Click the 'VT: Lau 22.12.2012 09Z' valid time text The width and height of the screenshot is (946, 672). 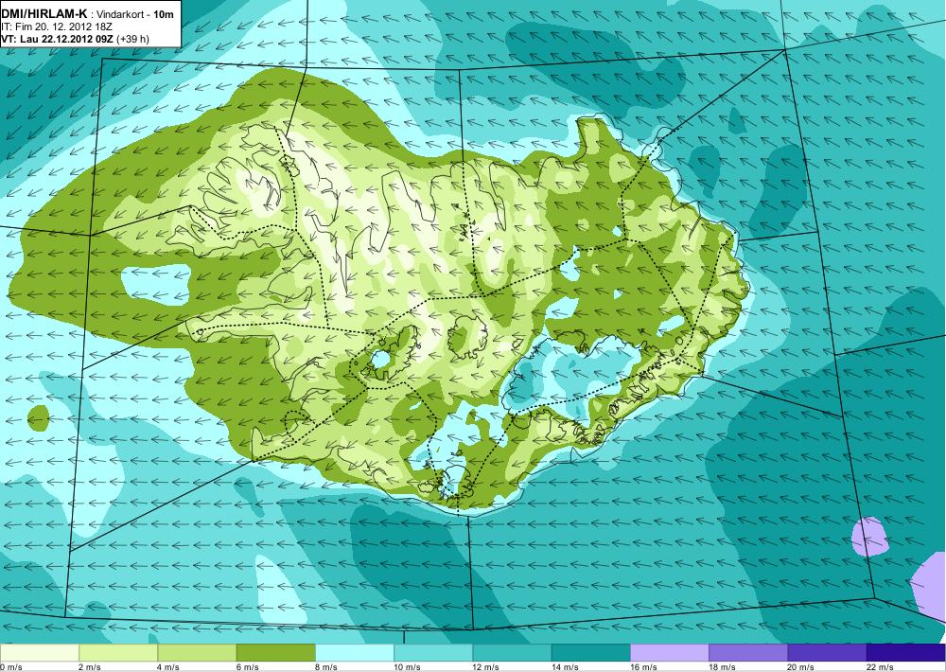[x=58, y=39]
